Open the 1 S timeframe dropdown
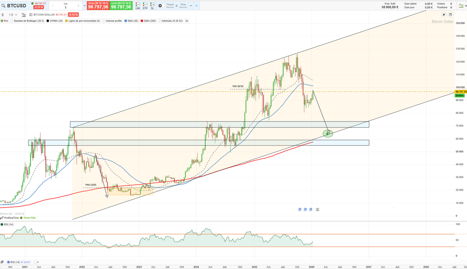This screenshot has width=467, height=269. 13,15
